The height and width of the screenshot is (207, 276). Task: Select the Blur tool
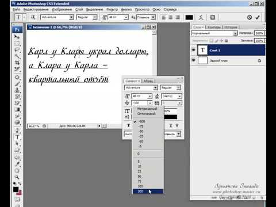pyautogui.click(x=17, y=116)
